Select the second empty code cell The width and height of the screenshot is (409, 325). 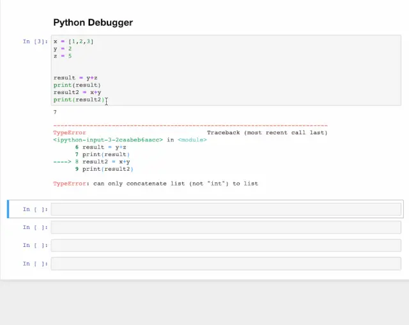pyautogui.click(x=226, y=227)
